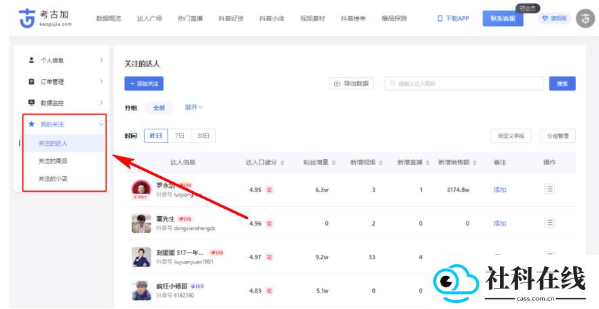This screenshot has width=599, height=309.
Task: Select the 全部 group filter
Action: pos(159,108)
